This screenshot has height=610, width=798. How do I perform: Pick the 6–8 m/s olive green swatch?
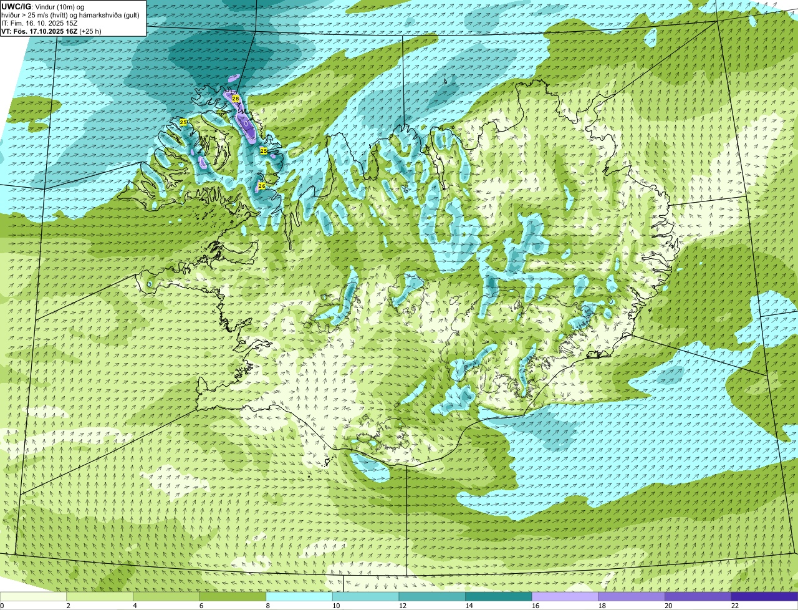click(x=233, y=596)
